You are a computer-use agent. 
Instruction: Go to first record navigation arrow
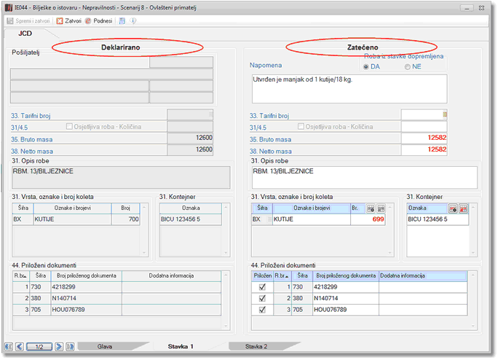9,346
